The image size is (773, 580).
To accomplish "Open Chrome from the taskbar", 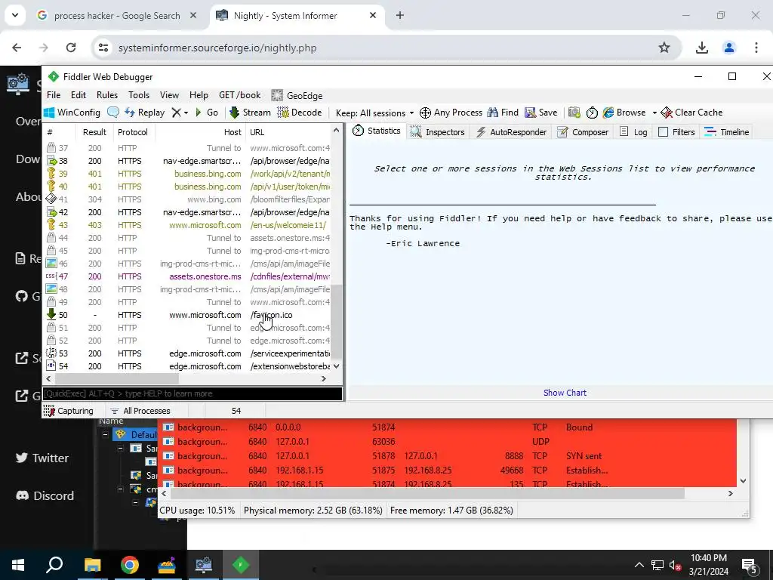I will pos(130,565).
